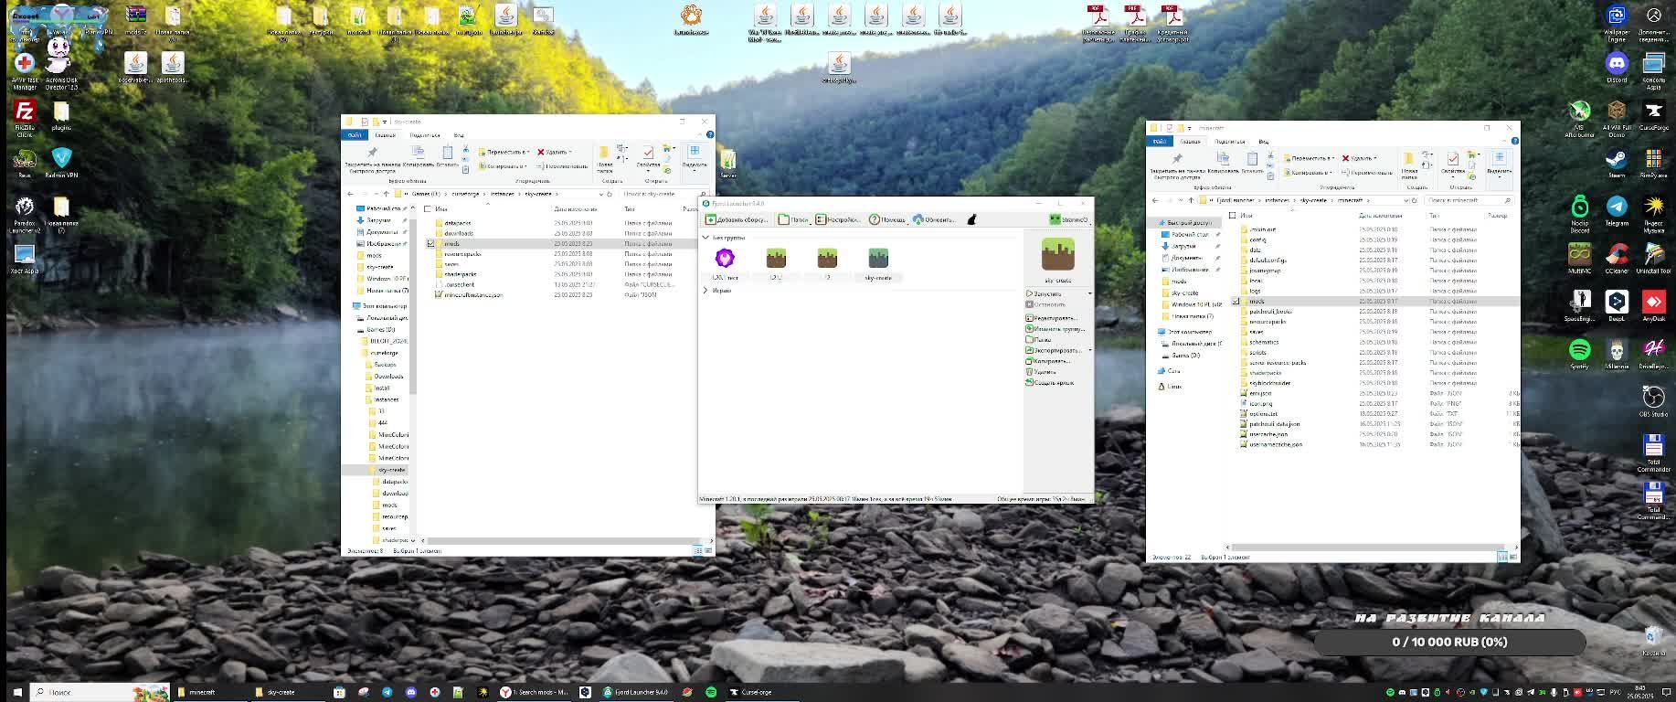The image size is (1676, 702).
Task: Open Folders button in Fjord Launcher toolbar
Action: 792,219
